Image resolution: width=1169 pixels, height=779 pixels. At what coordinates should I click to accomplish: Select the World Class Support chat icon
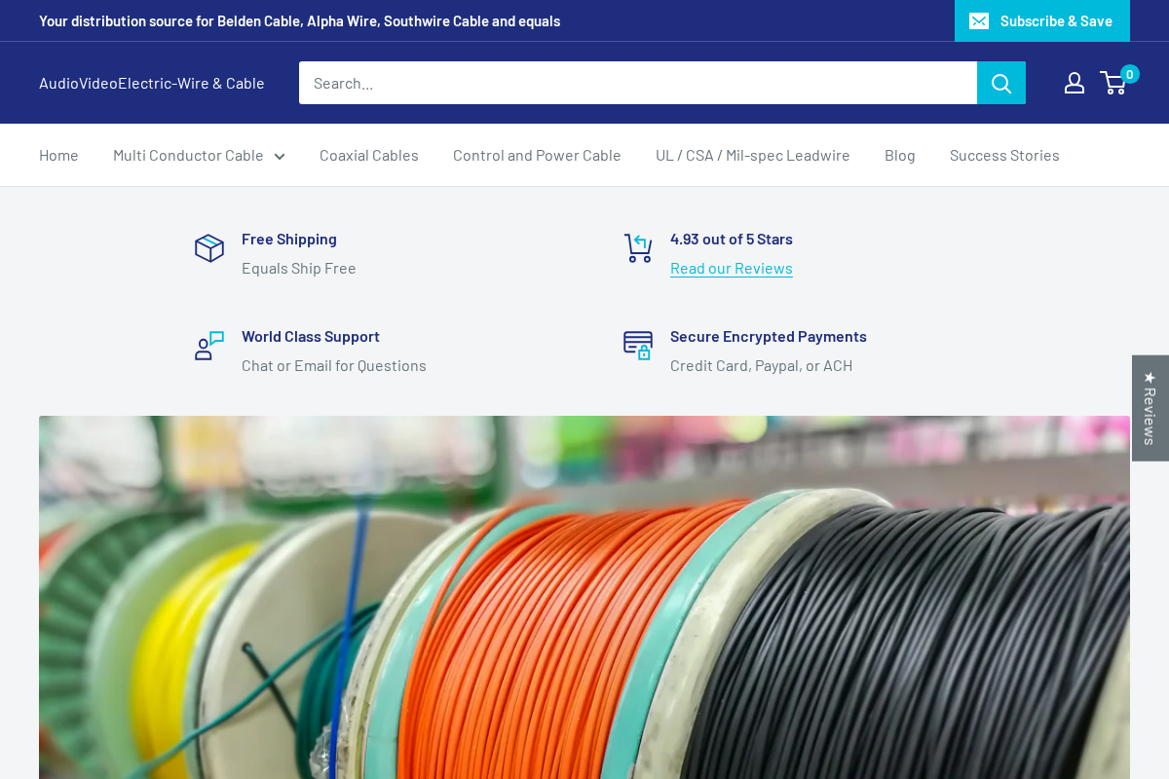[208, 346]
